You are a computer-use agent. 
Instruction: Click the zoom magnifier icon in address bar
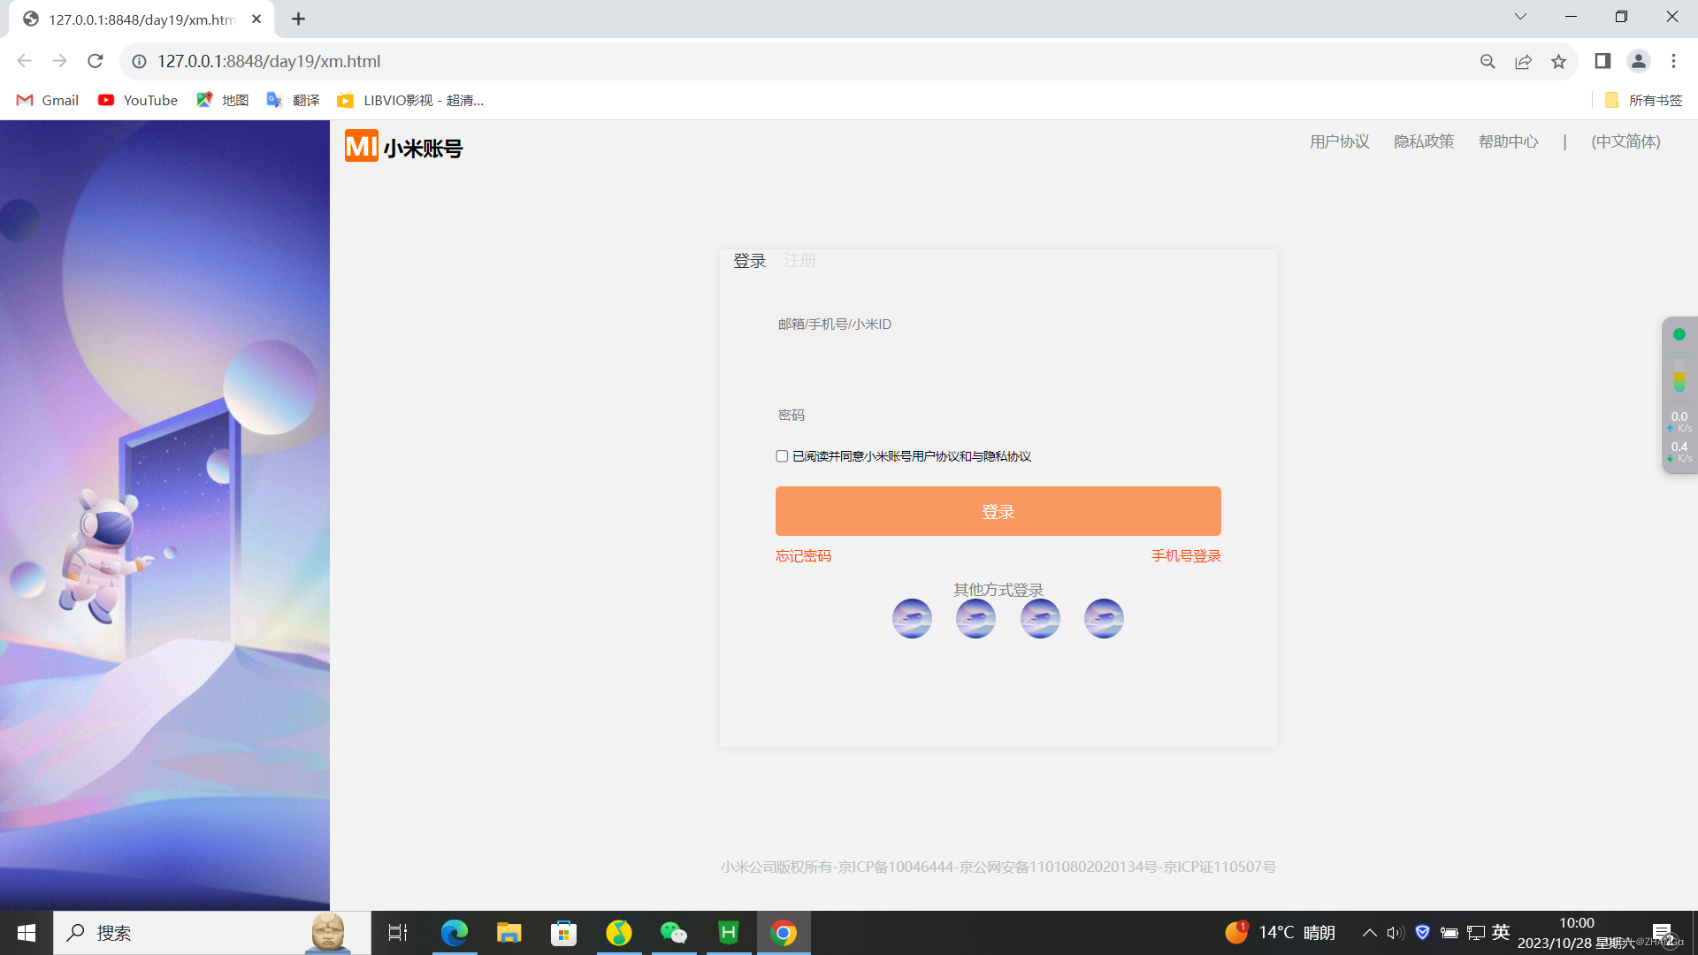[x=1488, y=61]
